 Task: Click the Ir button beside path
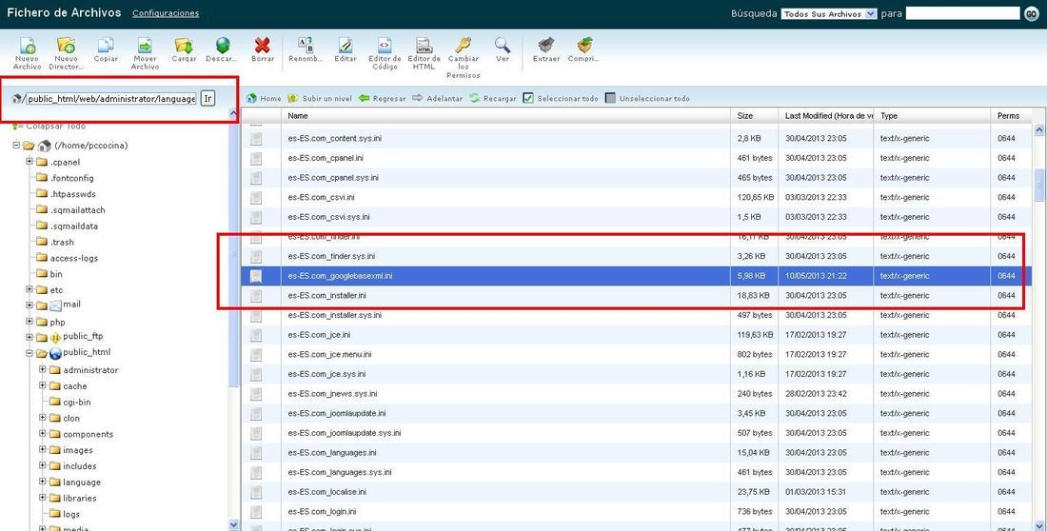point(207,99)
